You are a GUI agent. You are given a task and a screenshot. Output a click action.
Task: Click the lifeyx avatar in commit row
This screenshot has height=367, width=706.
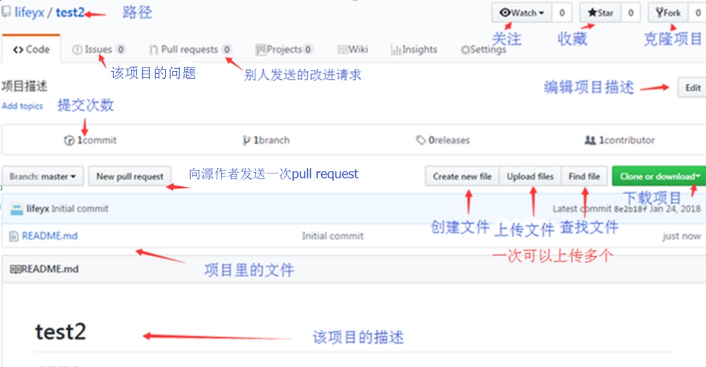pyautogui.click(x=17, y=209)
